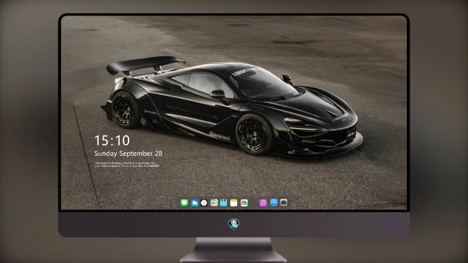Screen dimensions: 468x263
Task: Launch the pink iTunes music app
Action: point(263,203)
